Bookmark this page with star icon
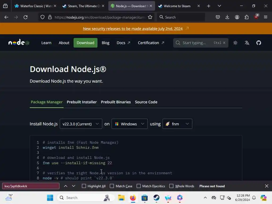 click(x=150, y=17)
